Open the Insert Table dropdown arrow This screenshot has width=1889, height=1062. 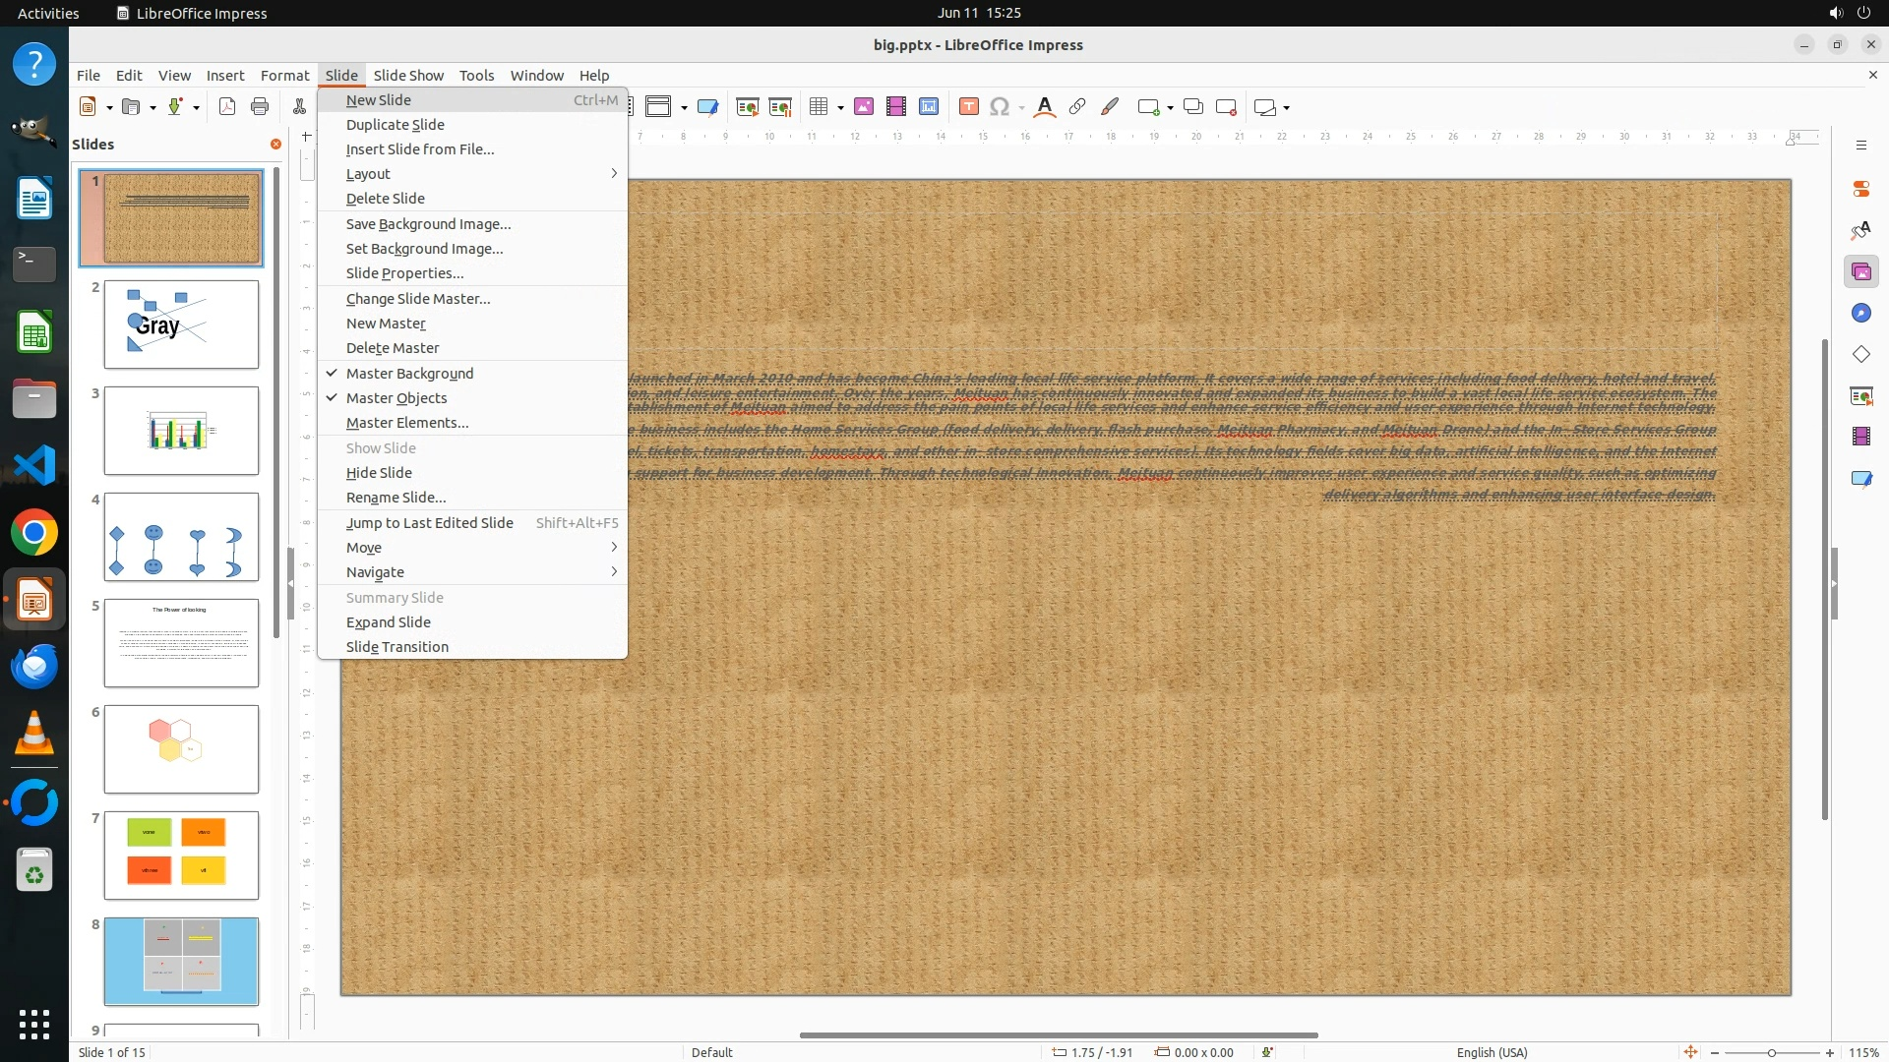[840, 108]
